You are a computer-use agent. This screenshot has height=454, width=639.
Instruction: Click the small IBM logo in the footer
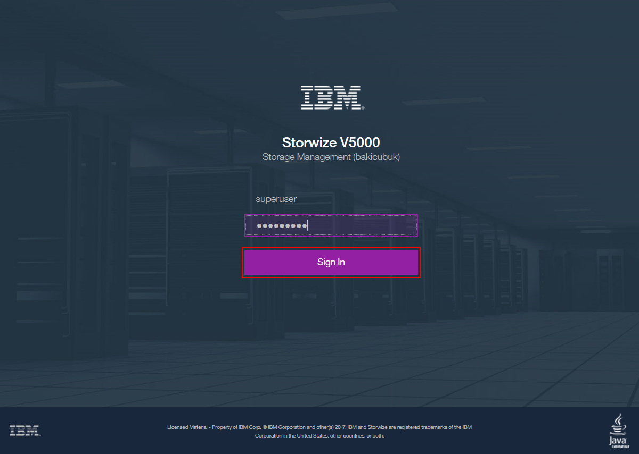pyautogui.click(x=25, y=431)
